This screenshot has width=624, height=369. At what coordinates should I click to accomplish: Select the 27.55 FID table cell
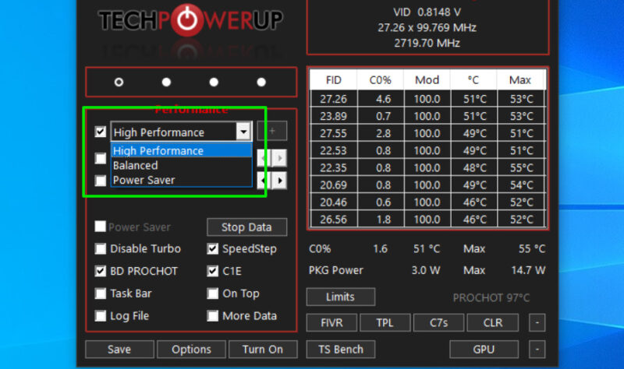(x=334, y=133)
